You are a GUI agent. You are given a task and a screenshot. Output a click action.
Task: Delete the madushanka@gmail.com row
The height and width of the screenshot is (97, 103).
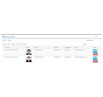(95, 62)
